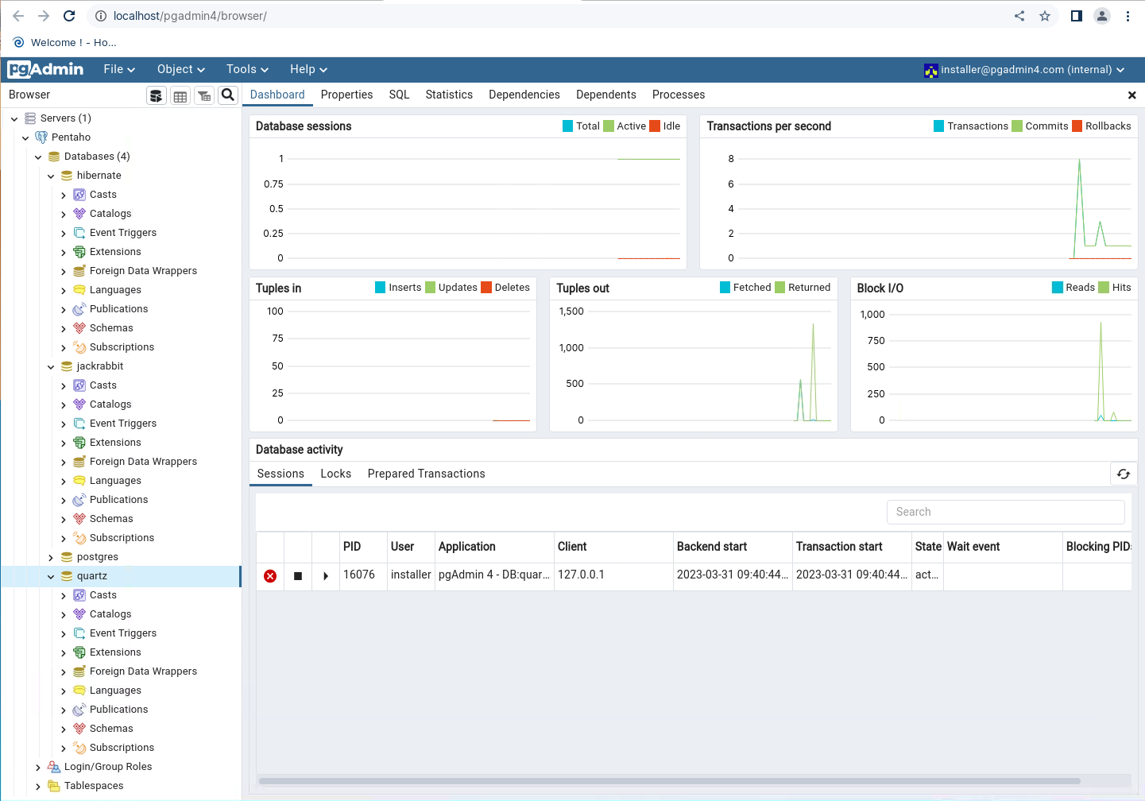Screen dimensions: 1145x801
Task: Click the Search field in Database activity
Action: 1005,512
